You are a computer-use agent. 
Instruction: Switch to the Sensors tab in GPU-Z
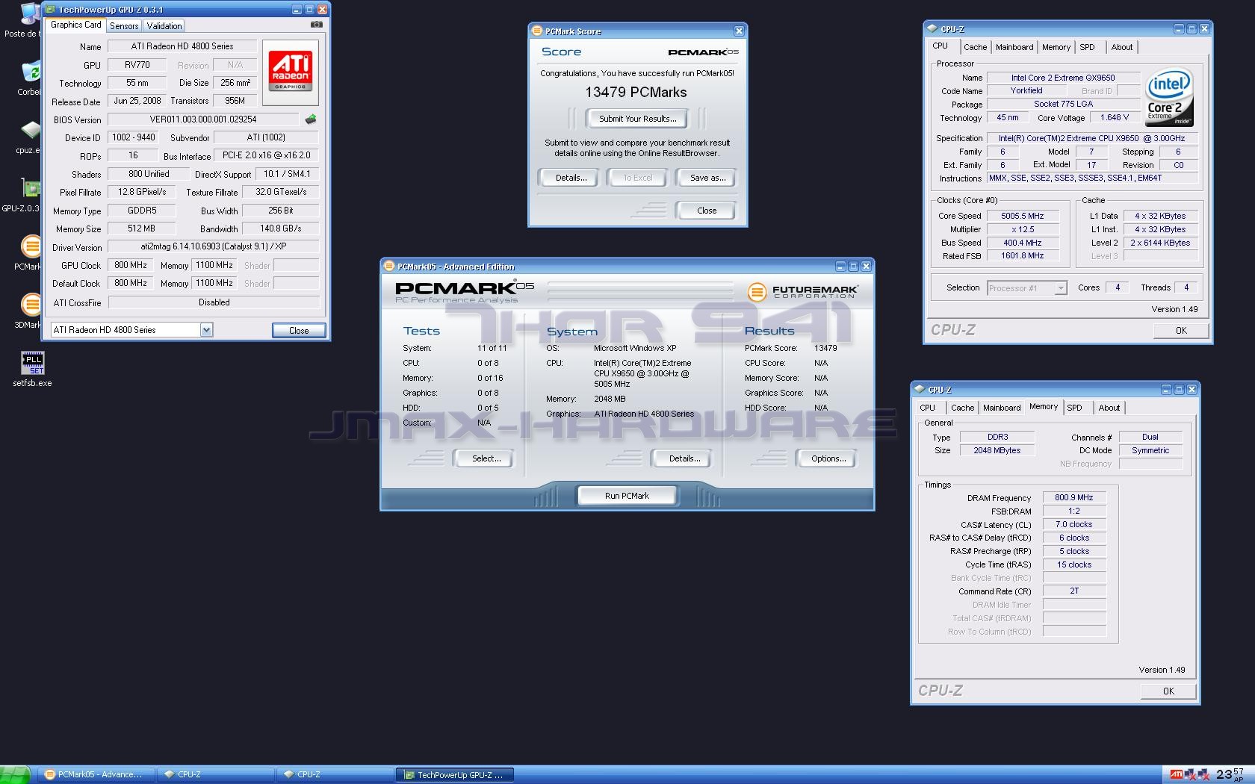(x=124, y=25)
